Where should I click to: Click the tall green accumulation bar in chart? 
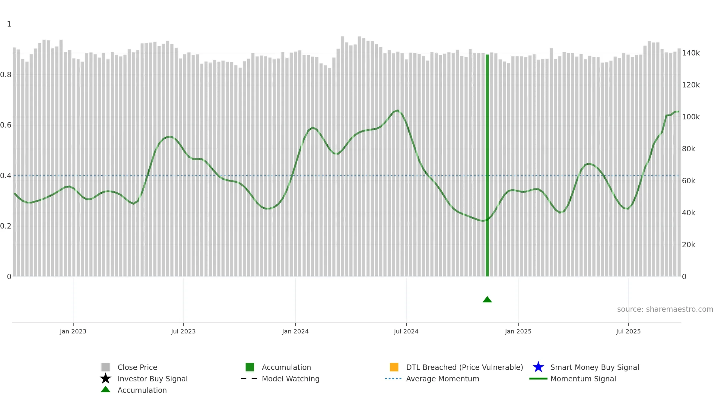pyautogui.click(x=487, y=165)
